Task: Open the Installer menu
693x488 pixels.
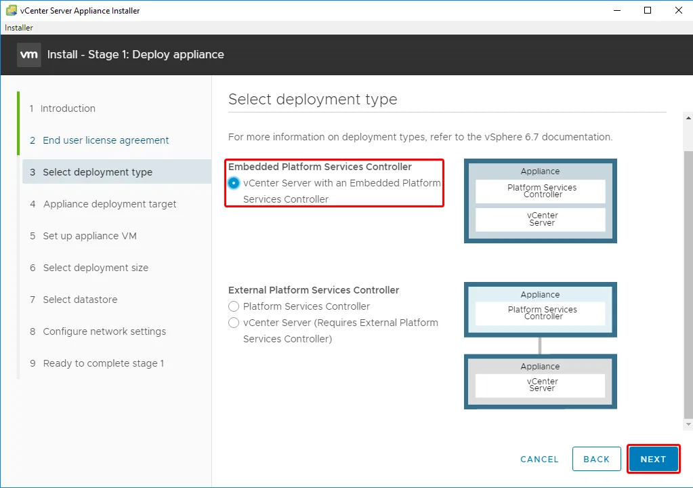Action: pos(18,27)
